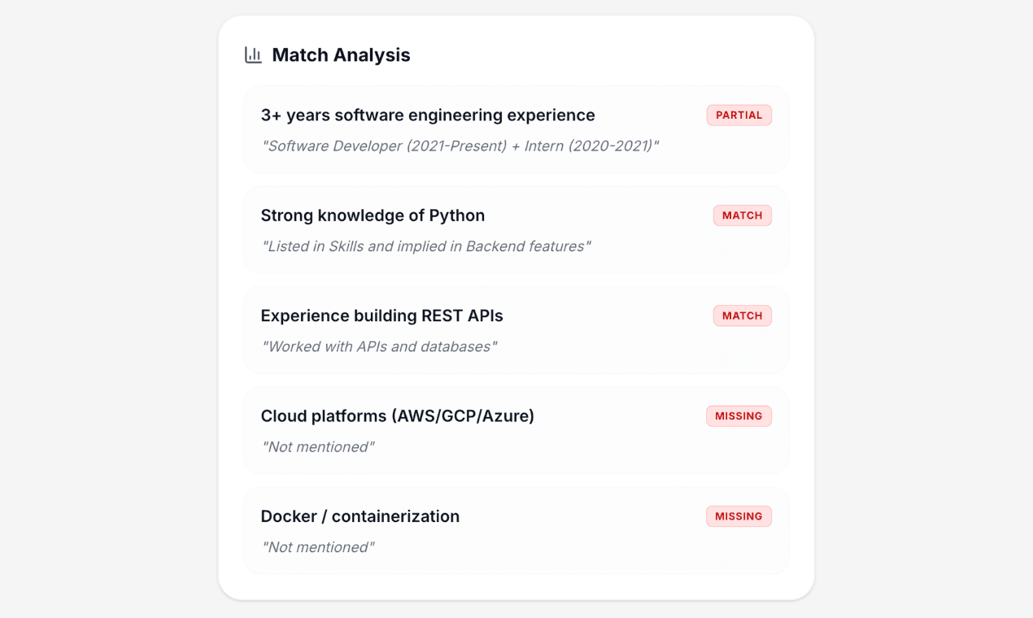Click the Software Developer (2021-Present) evidence quote
The height and width of the screenshot is (618, 1033).
click(460, 146)
